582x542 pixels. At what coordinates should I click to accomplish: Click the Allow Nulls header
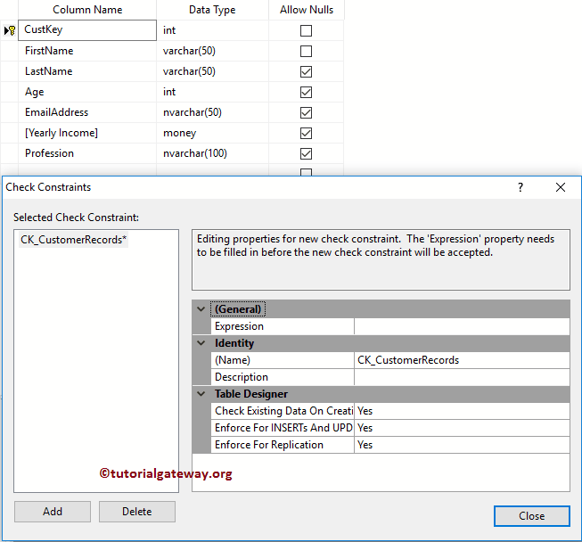pos(307,10)
